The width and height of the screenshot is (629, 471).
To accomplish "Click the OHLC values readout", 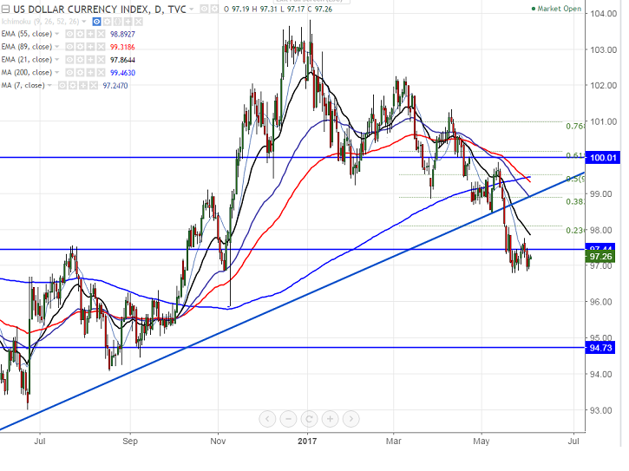I will [278, 10].
